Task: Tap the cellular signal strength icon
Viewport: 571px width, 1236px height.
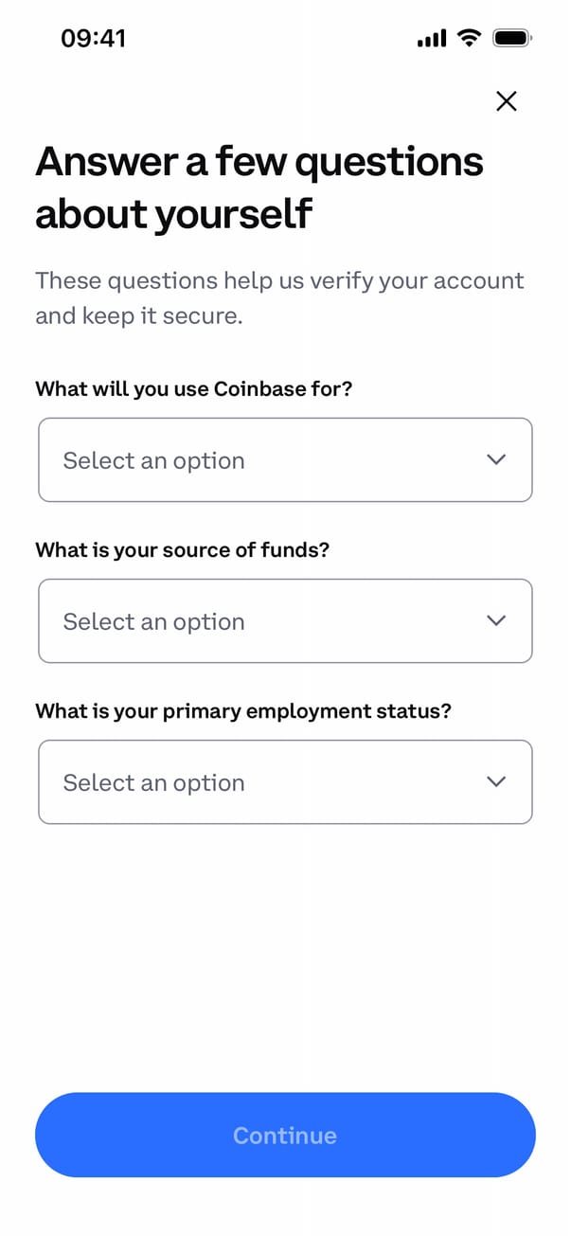Action: (431, 39)
